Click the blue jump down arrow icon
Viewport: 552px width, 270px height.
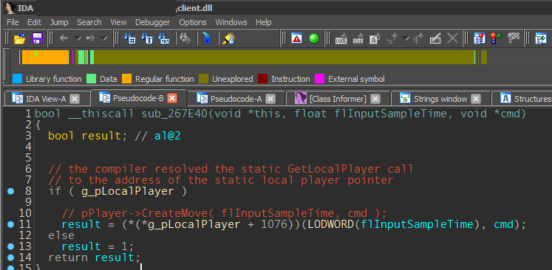point(207,38)
